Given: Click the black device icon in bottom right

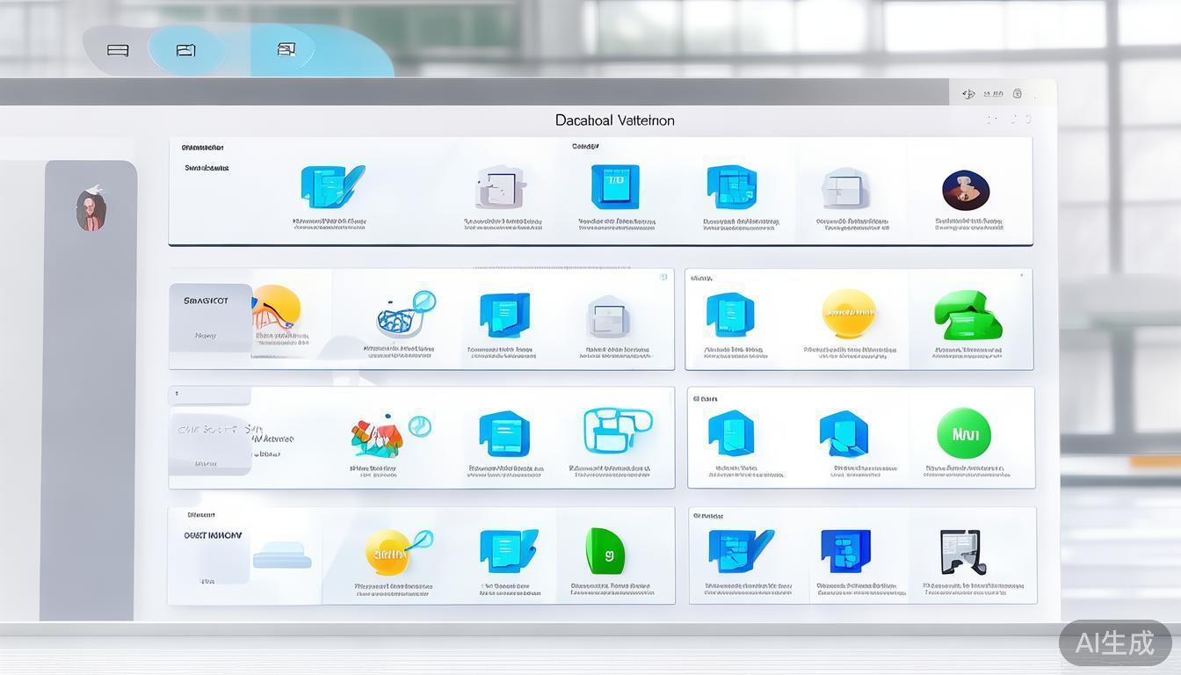Looking at the screenshot, I should coord(961,552).
